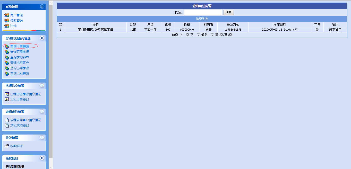Click the icon beside 查询已租房源
Screen dimensions: 351x169
pyautogui.click(x=7, y=74)
